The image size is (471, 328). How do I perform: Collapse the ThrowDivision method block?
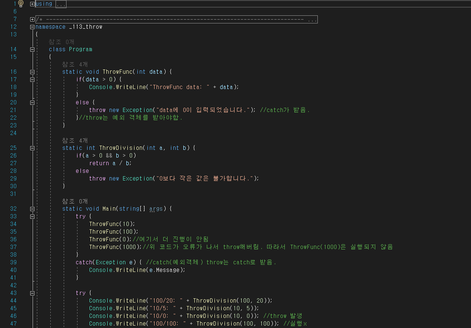tap(32, 148)
